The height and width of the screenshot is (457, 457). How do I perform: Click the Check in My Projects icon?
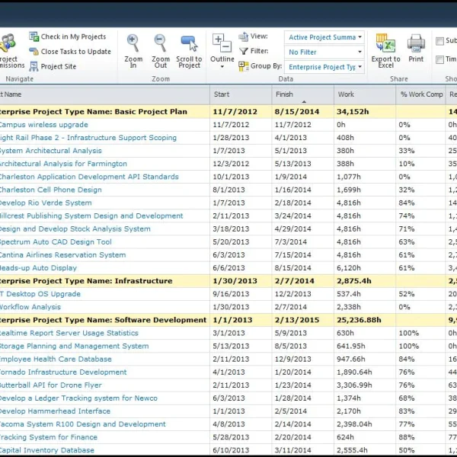[x=34, y=37]
